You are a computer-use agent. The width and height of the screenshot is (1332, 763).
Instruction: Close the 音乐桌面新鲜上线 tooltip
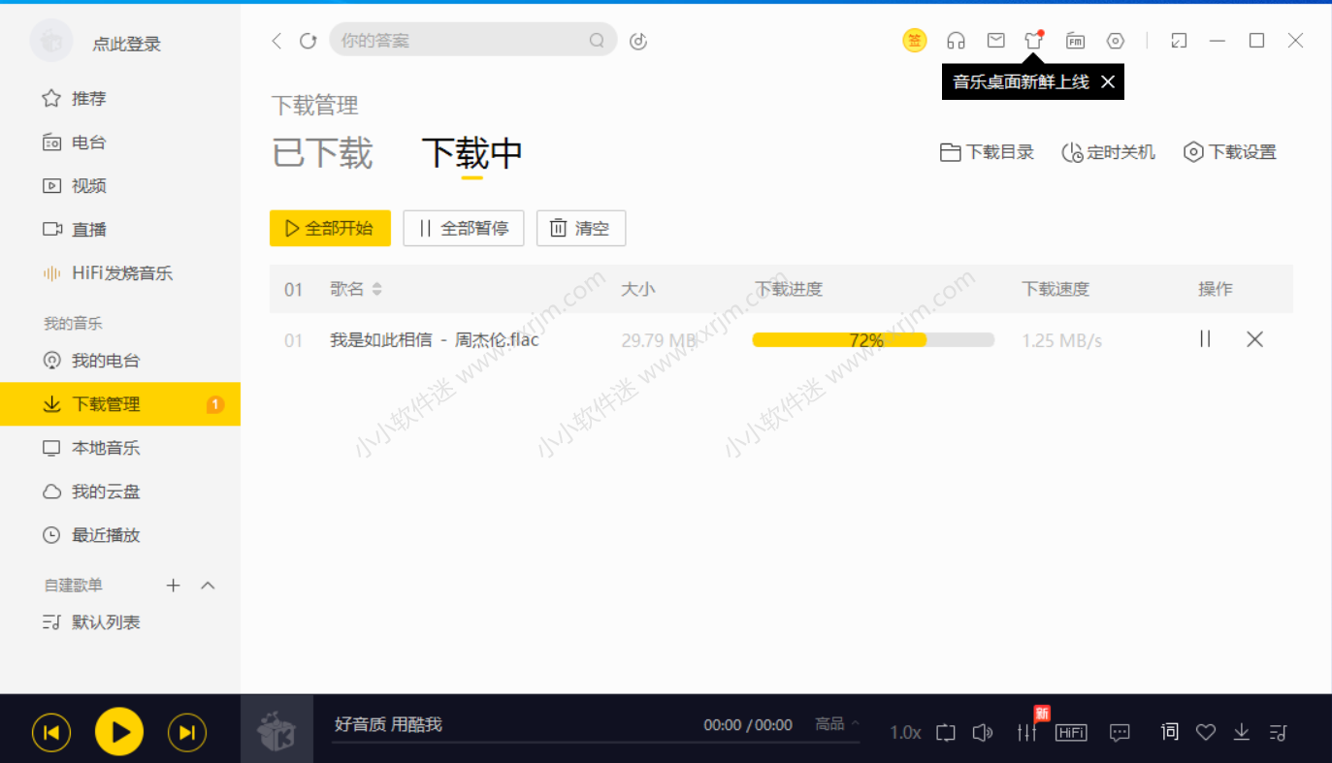pos(1107,82)
